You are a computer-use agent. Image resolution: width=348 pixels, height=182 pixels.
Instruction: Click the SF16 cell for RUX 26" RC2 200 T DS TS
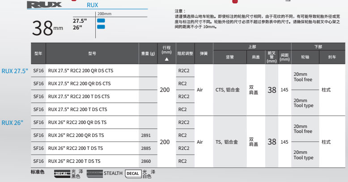point(38,161)
